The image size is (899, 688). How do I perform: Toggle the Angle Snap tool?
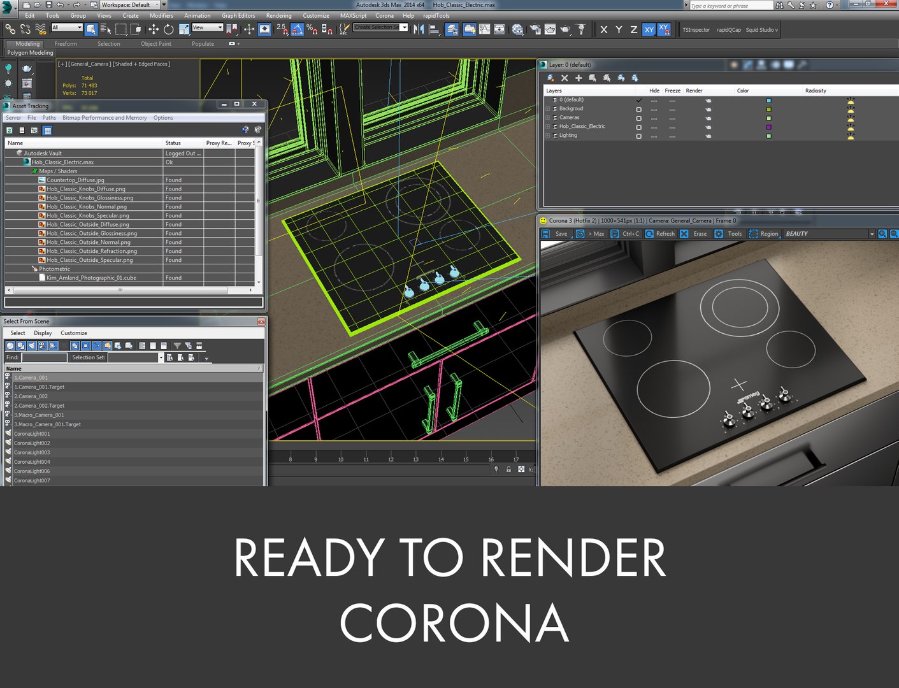(x=297, y=29)
